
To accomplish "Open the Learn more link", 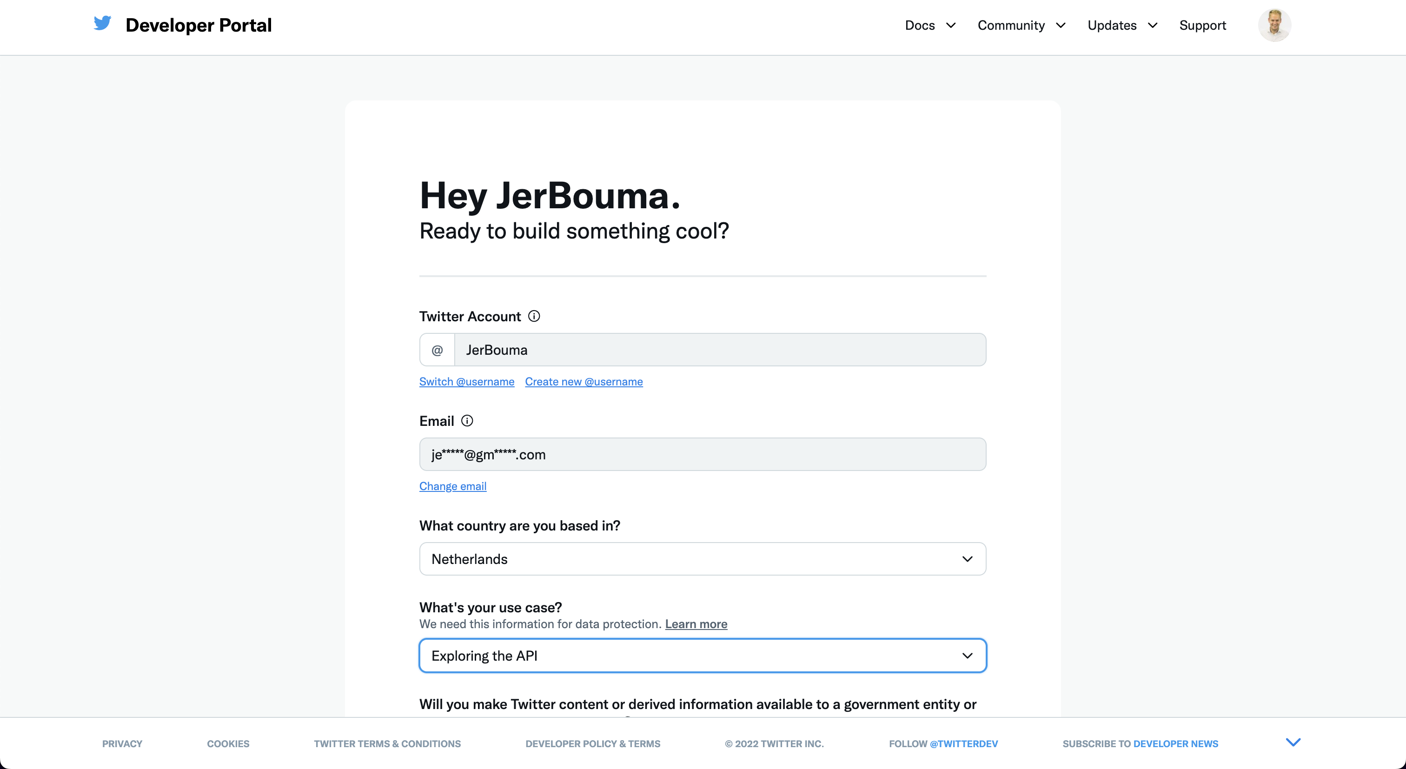I will click(x=696, y=624).
